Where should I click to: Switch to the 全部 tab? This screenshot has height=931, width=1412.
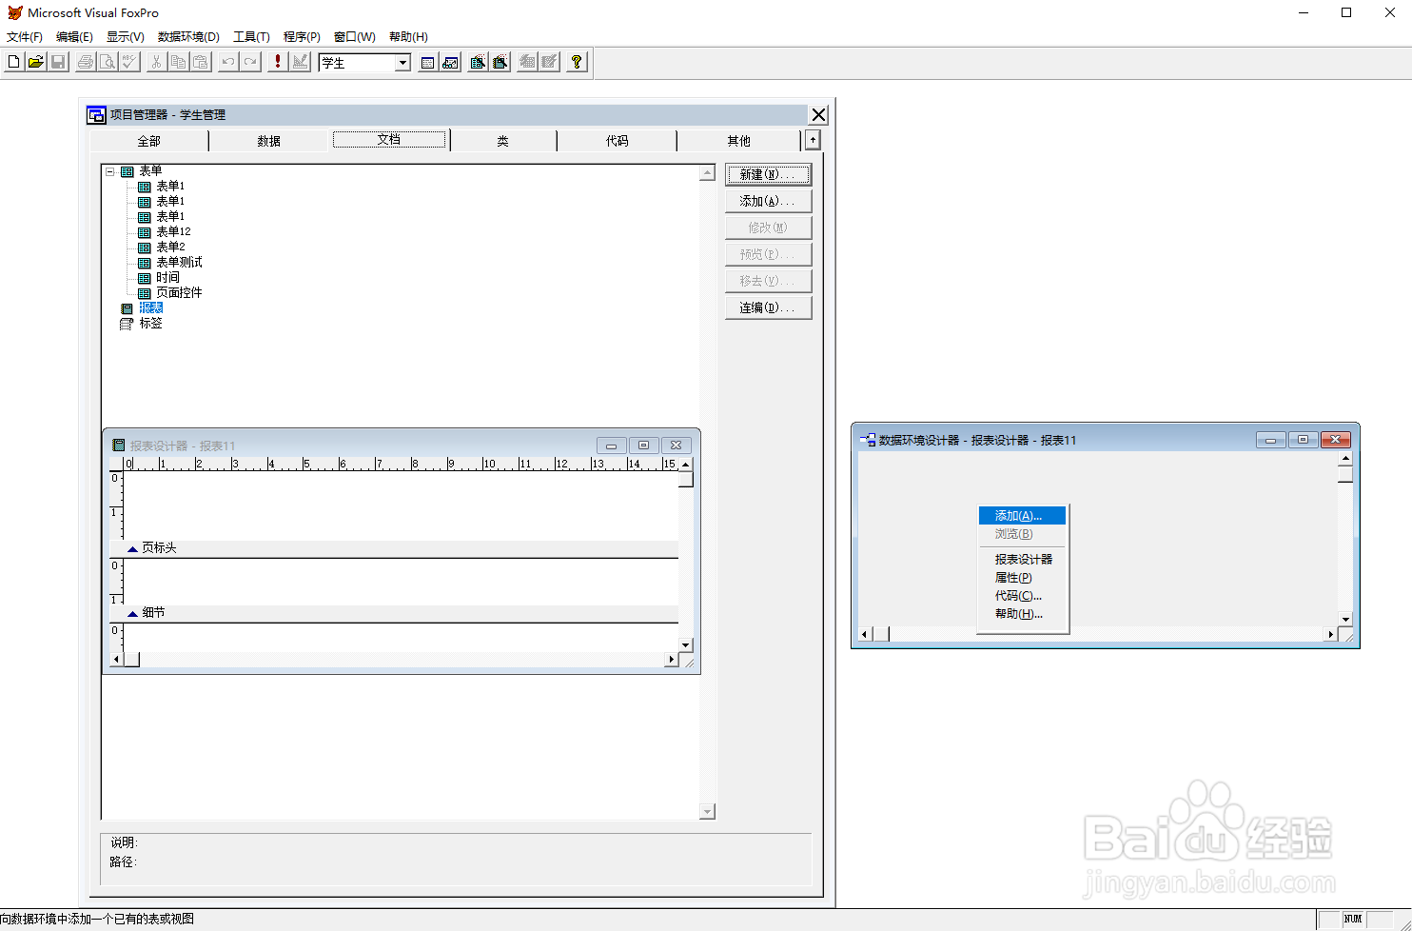(x=149, y=141)
